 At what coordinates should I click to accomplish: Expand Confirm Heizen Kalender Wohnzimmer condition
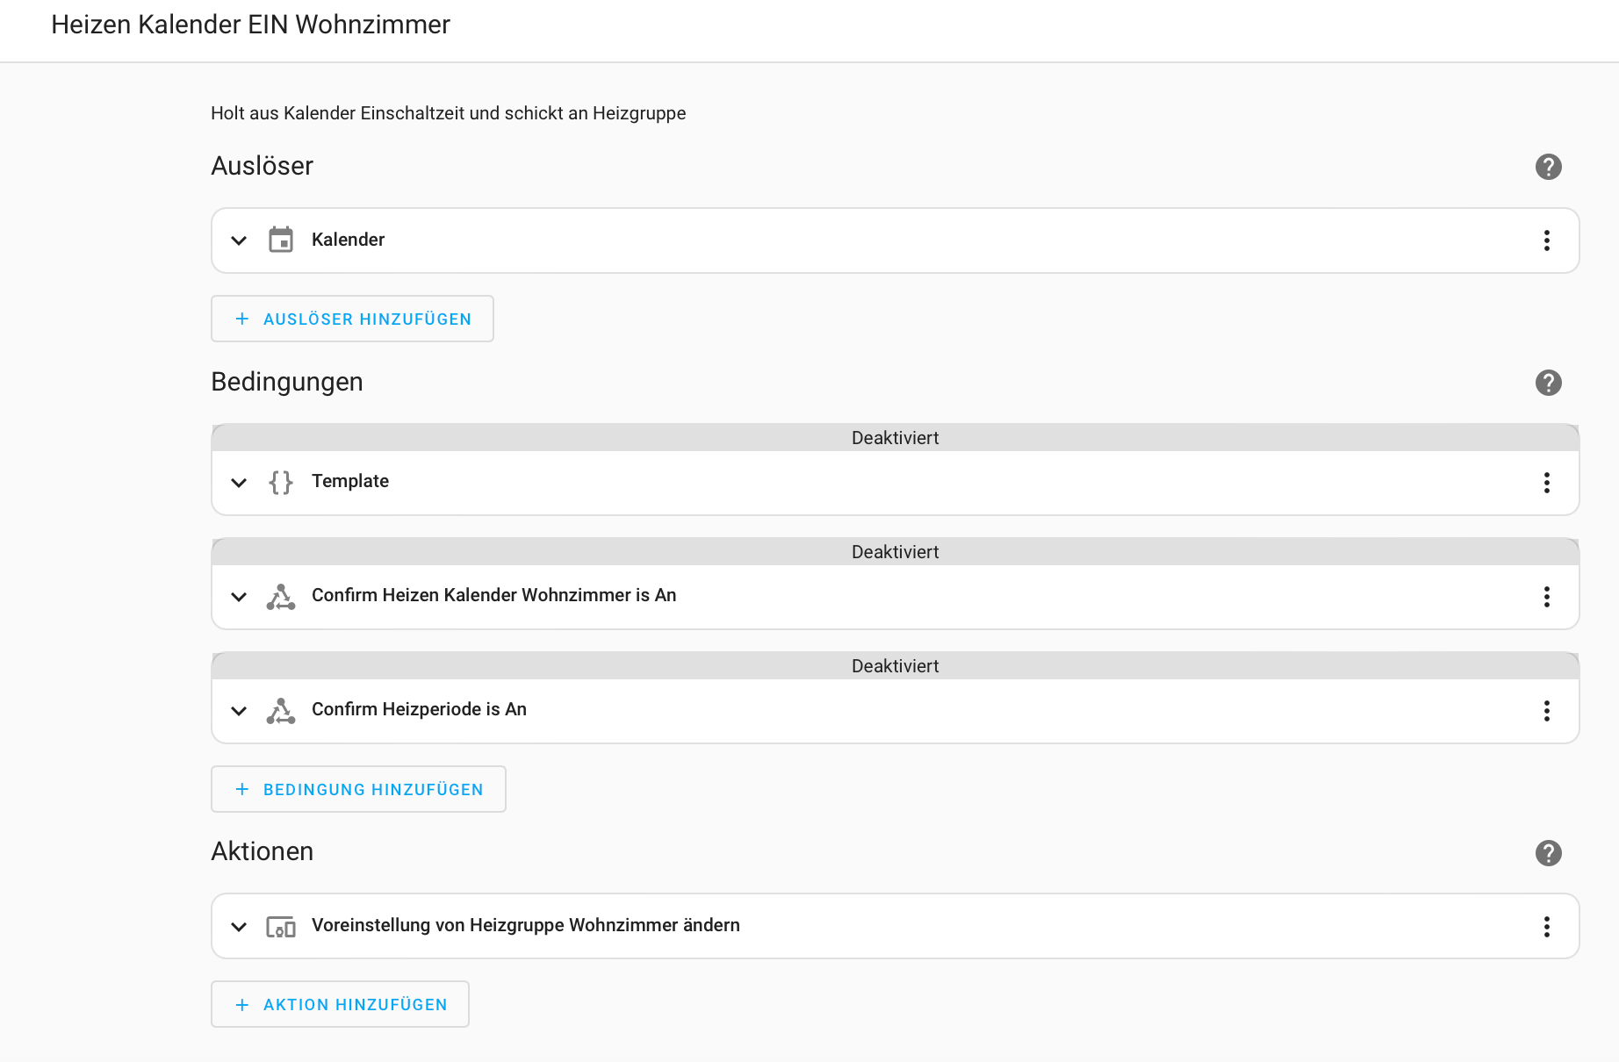point(239,597)
